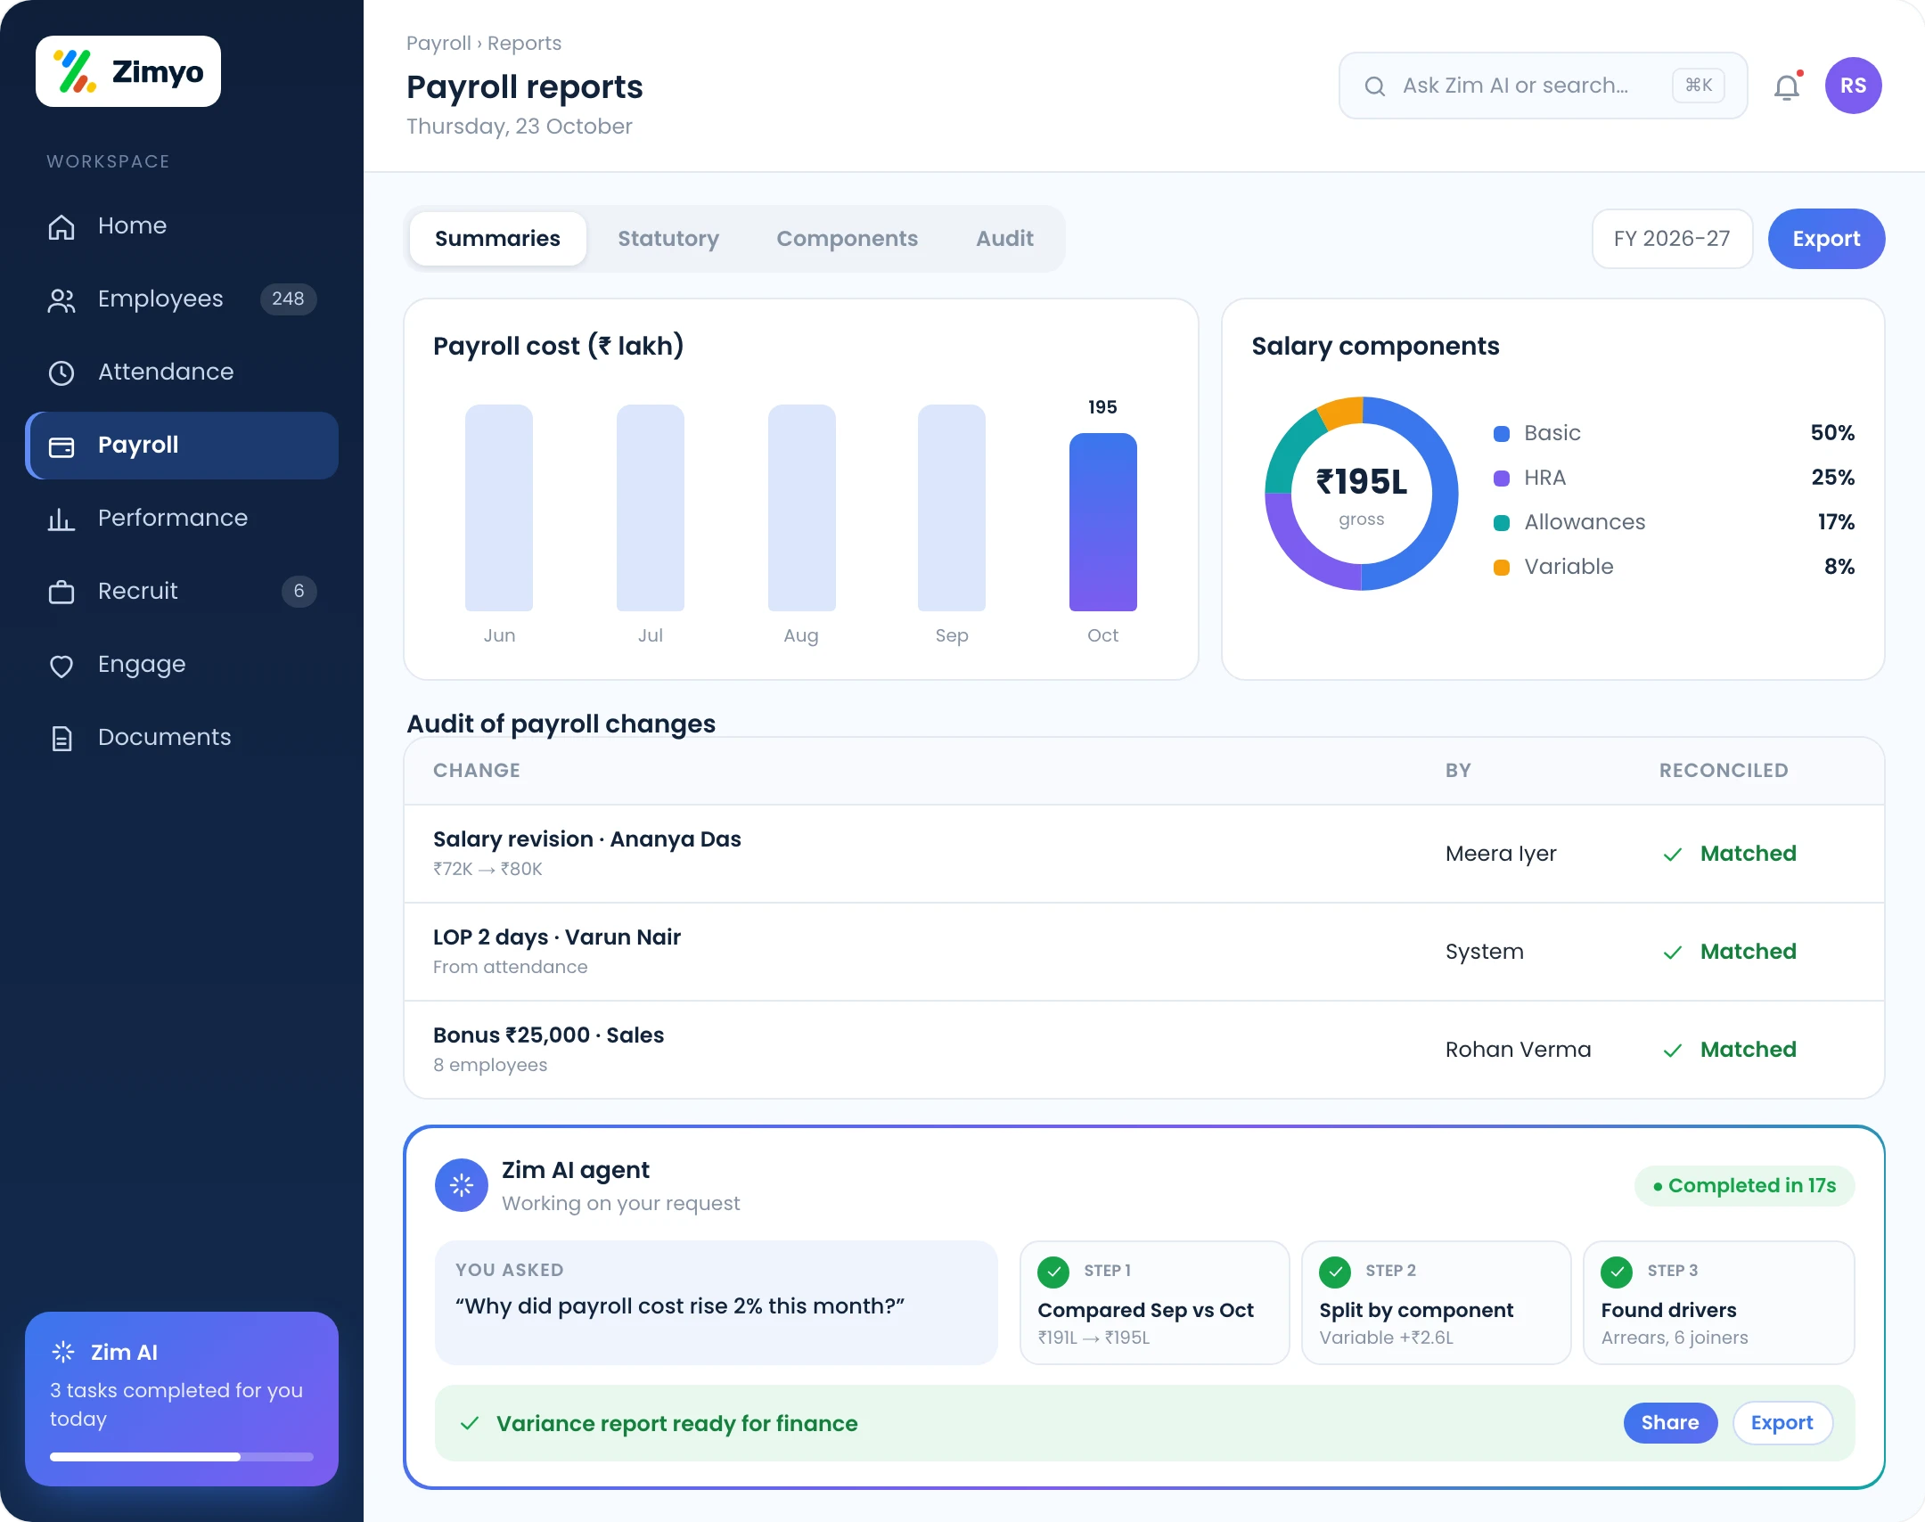Click the Documents file icon
1925x1522 pixels.
coord(61,738)
